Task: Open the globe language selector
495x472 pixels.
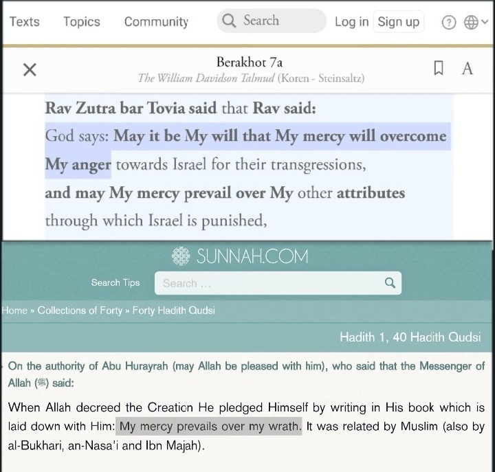Action: pyautogui.click(x=471, y=22)
